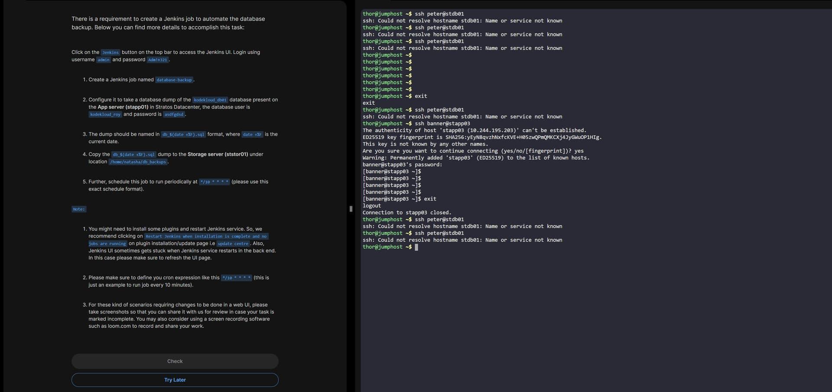Click the 'kodekloud_db01' database name chip
832x392 pixels.
coord(210,100)
